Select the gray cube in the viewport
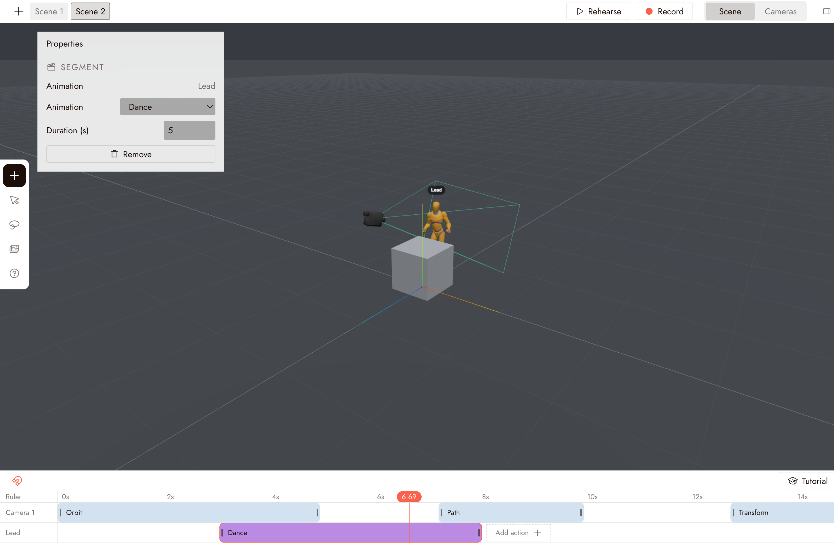Screen dimensions: 834x546 [422, 268]
